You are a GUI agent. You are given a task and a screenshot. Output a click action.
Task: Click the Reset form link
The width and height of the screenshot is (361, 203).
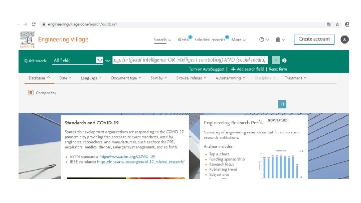tap(278, 69)
